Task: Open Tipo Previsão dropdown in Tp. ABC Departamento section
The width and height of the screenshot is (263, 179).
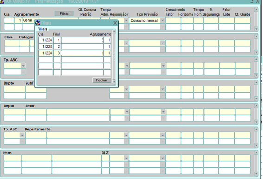Action: pos(162,135)
